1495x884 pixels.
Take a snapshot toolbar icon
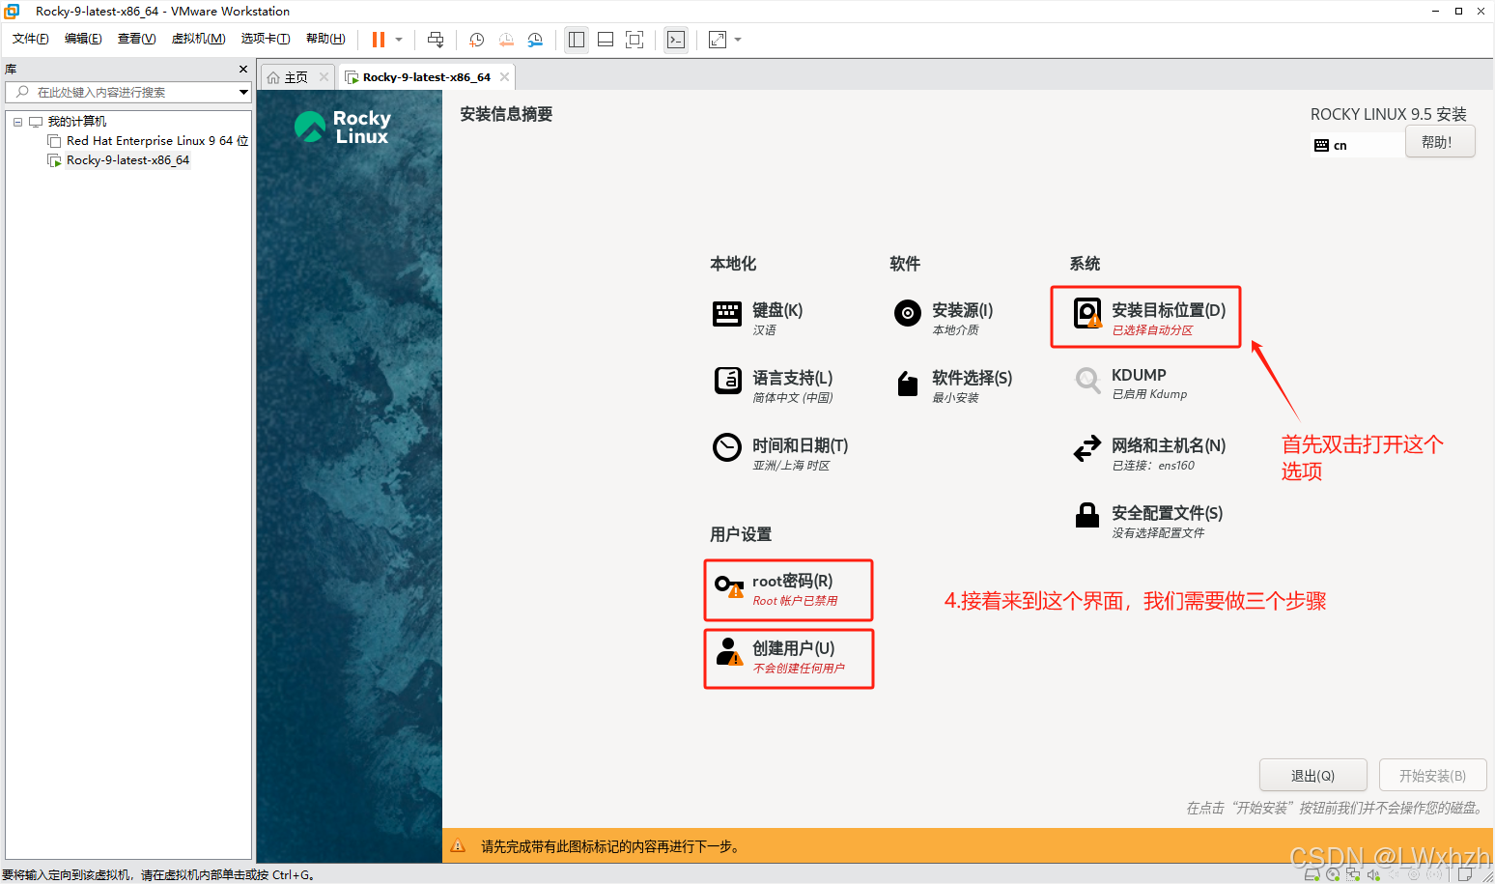point(477,40)
